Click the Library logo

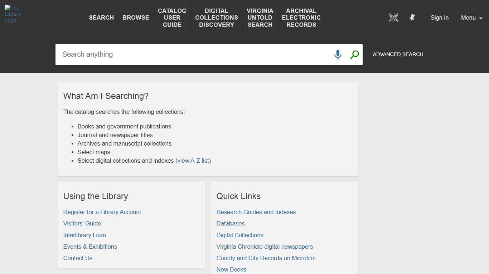tap(13, 14)
